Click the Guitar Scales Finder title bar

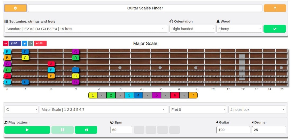(x=145, y=8)
